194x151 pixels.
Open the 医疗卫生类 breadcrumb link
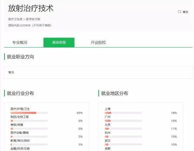click(x=15, y=19)
